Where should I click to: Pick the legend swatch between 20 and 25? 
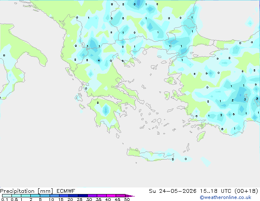[73, 196]
